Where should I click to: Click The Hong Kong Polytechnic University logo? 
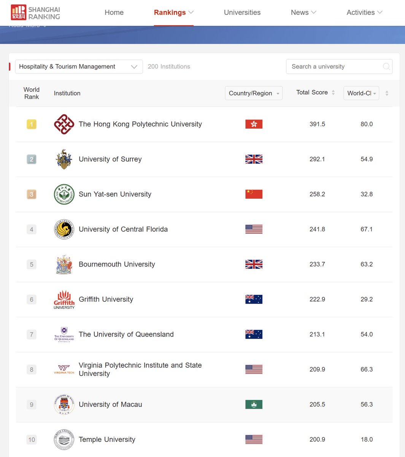click(64, 124)
